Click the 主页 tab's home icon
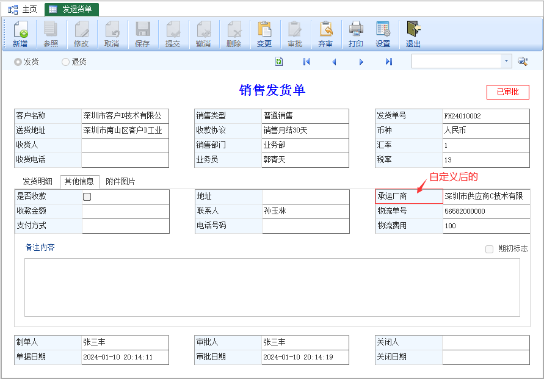The image size is (544, 379). click(13, 10)
